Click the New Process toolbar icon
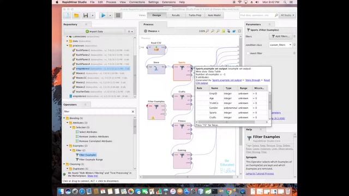349x196 pixels. (67, 15)
